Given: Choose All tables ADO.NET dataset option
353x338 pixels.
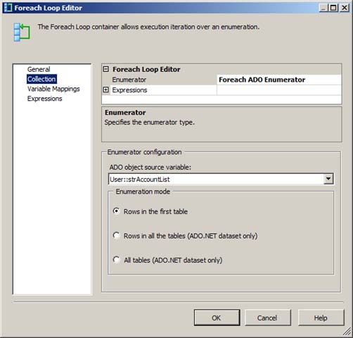Looking at the screenshot, I should click(x=117, y=260).
